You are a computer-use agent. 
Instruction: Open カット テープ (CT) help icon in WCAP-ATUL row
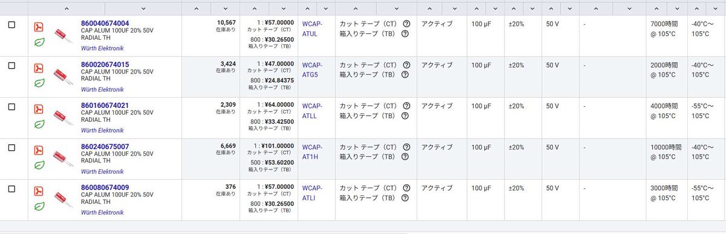[406, 24]
